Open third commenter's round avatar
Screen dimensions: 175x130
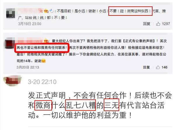12,80
